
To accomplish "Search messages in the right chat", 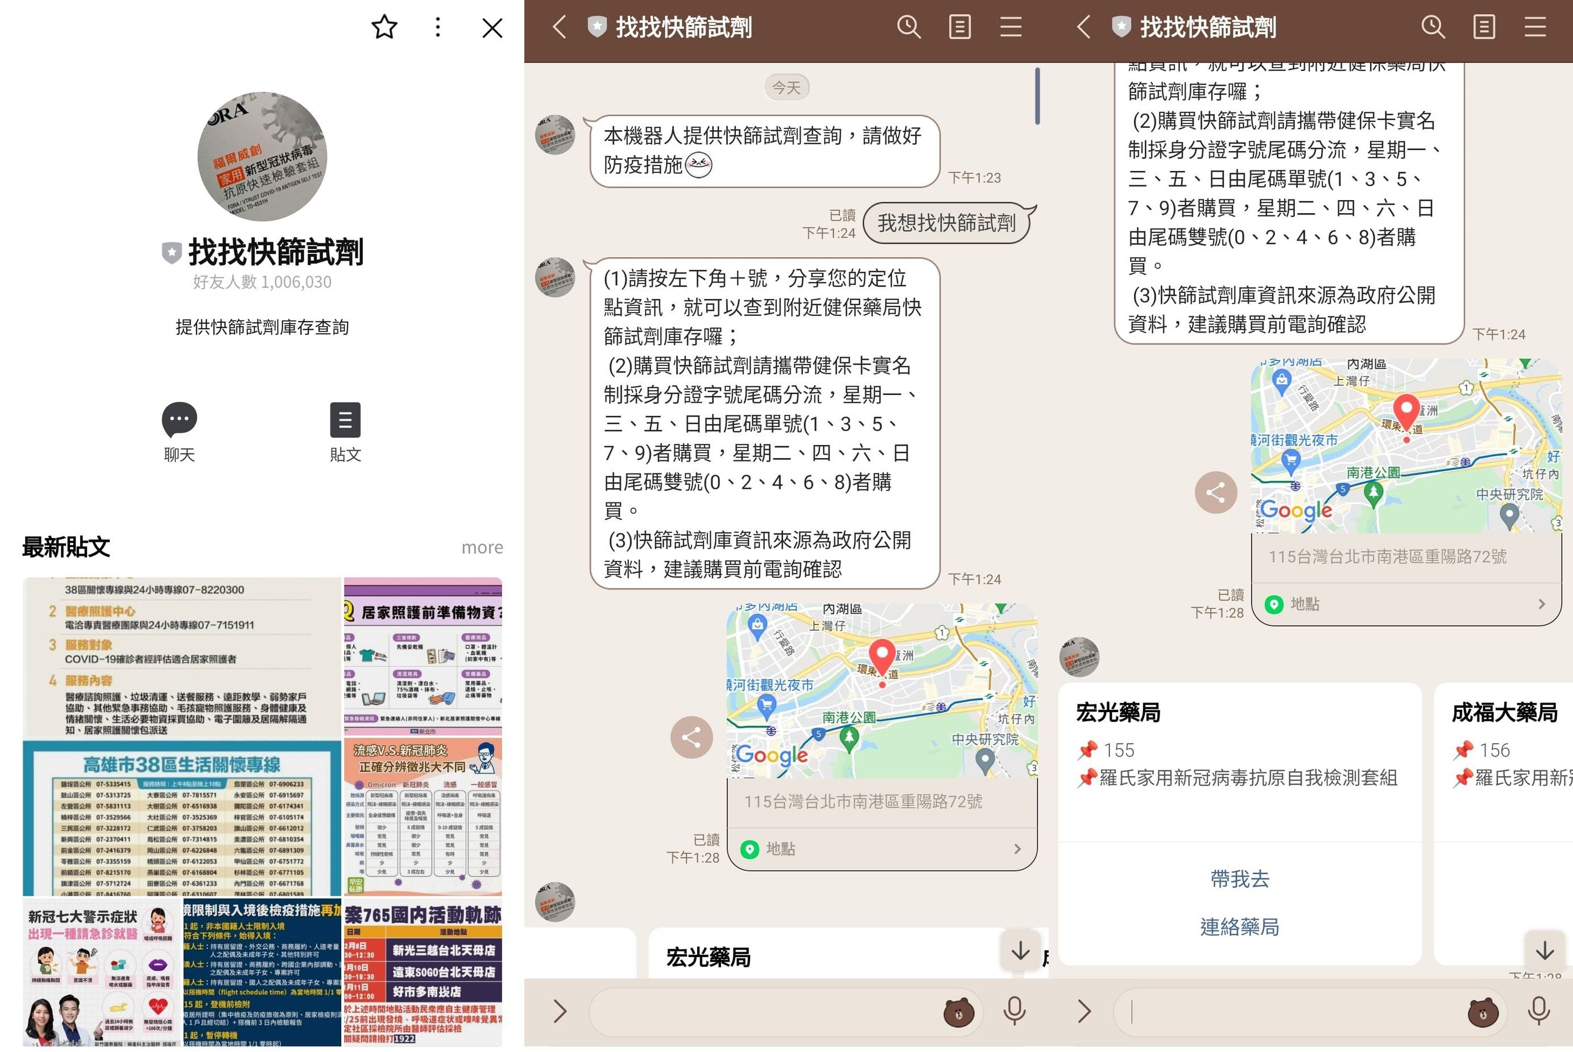I will point(1433,27).
